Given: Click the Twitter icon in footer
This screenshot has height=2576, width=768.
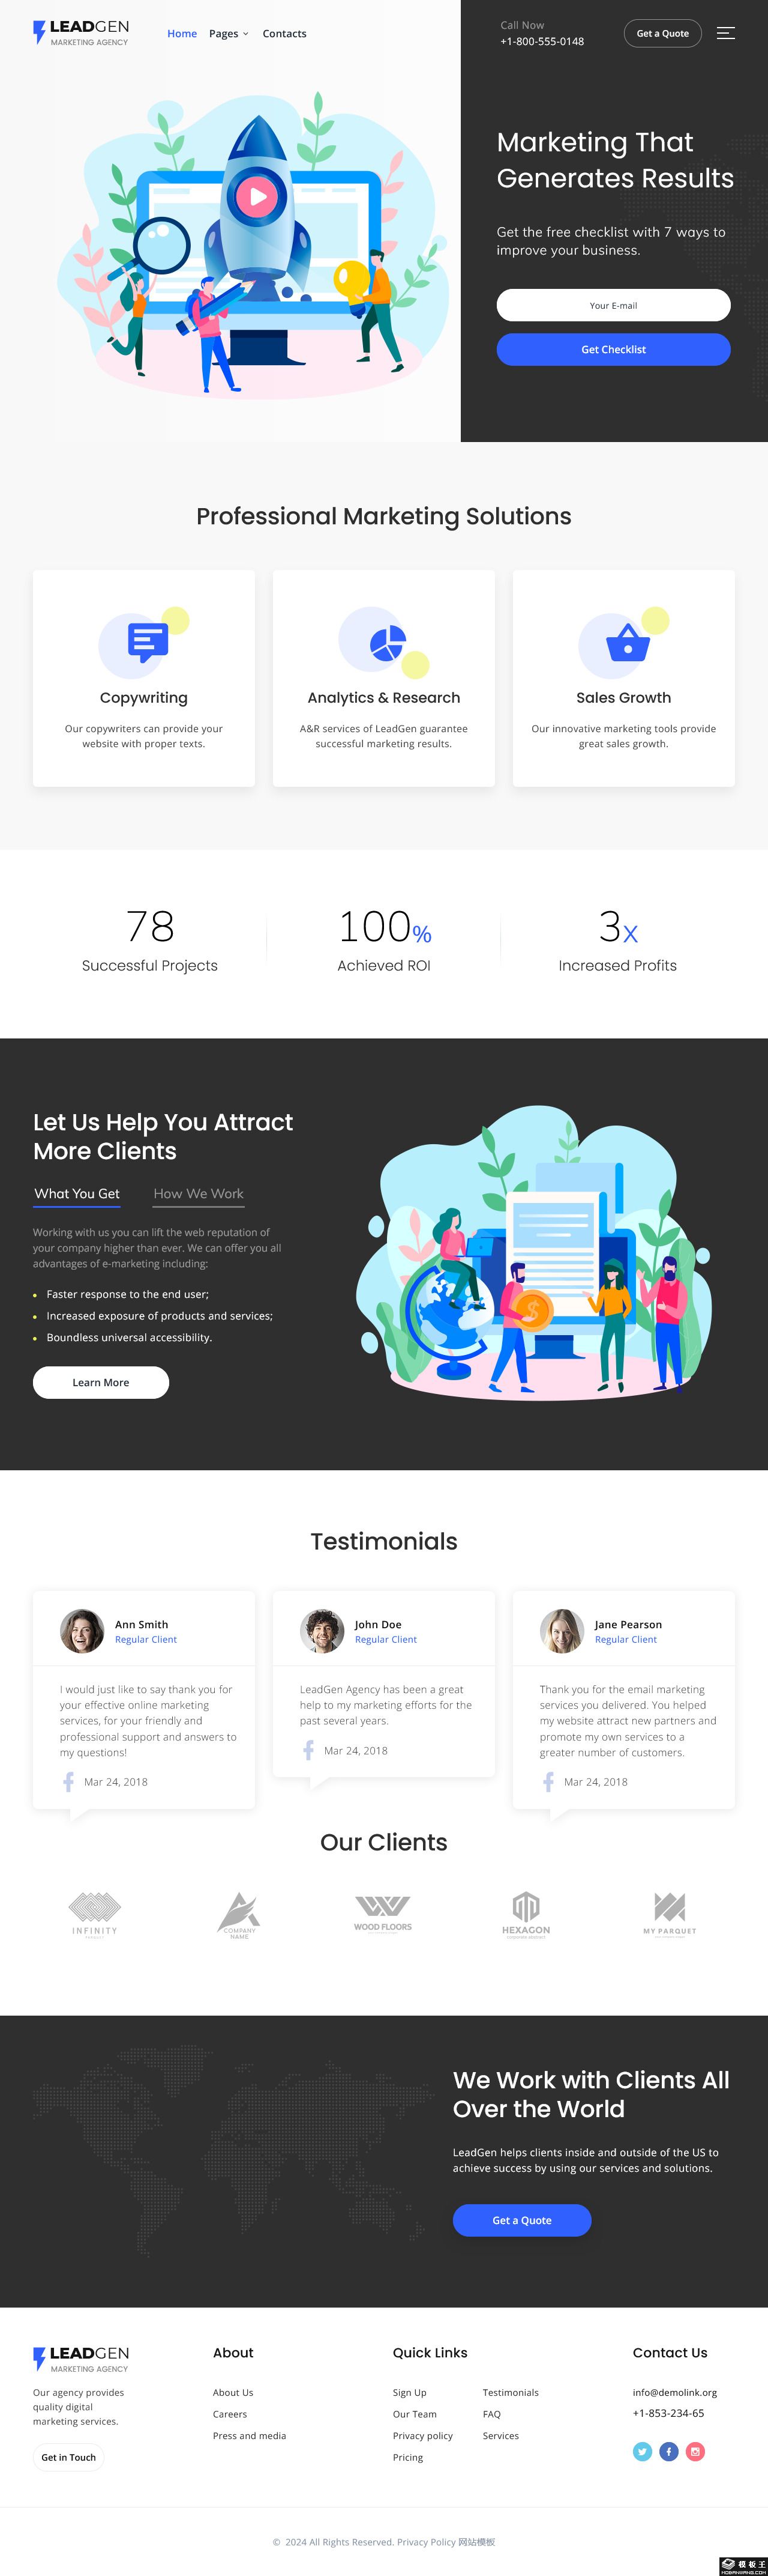Looking at the screenshot, I should [x=642, y=2451].
